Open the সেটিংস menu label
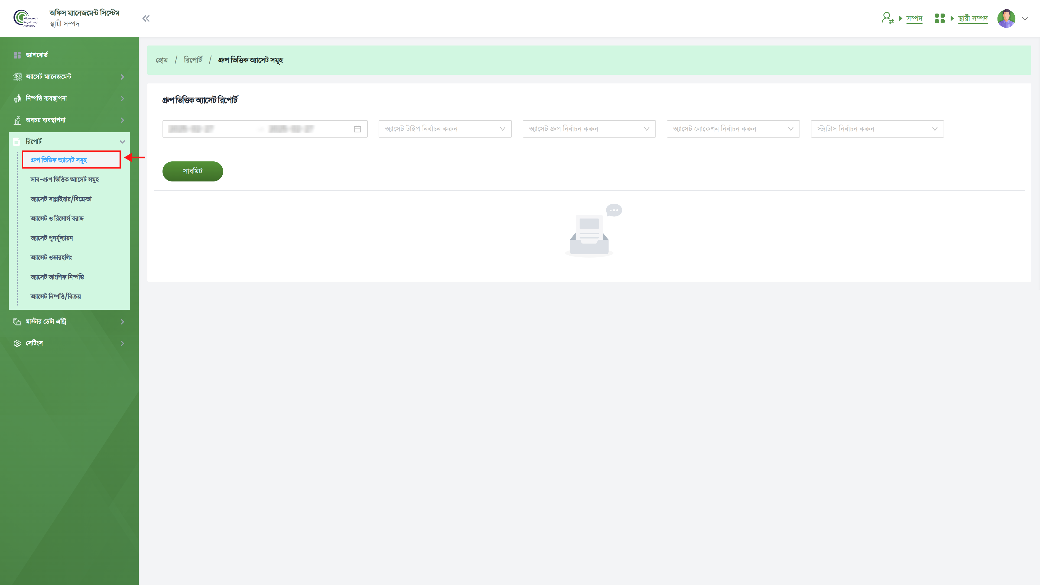The width and height of the screenshot is (1040, 585). (34, 344)
